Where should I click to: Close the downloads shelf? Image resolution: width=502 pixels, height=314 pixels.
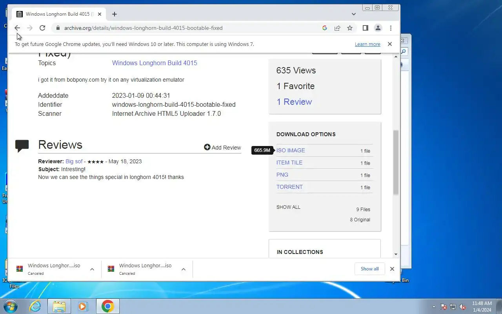click(392, 269)
